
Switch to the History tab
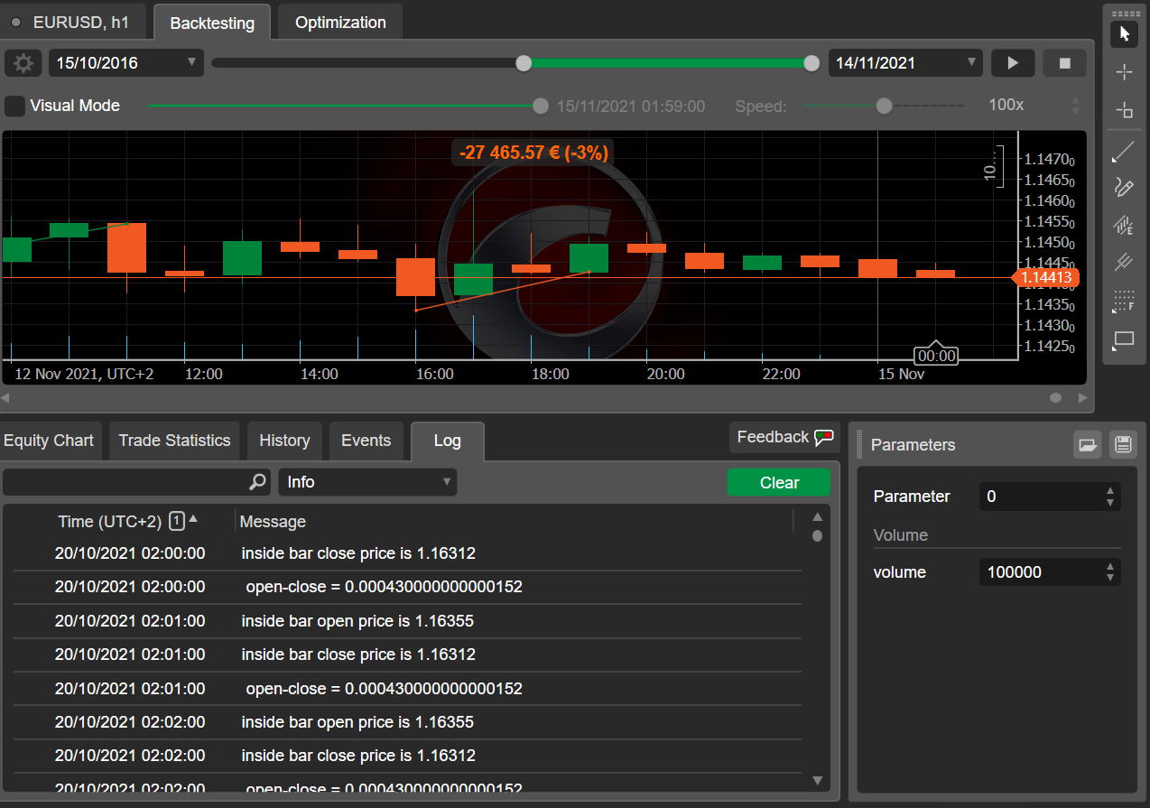tap(284, 441)
